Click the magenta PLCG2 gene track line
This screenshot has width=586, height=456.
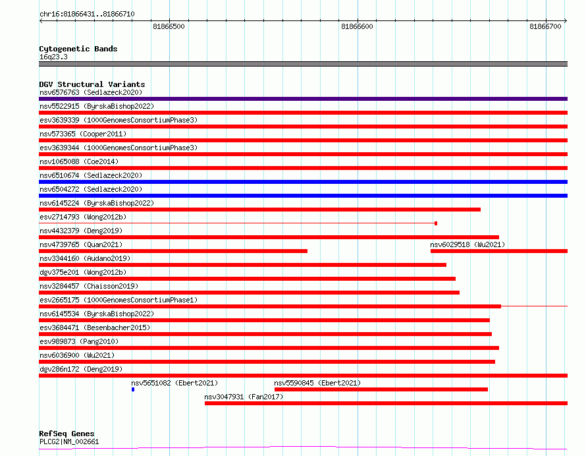click(x=303, y=447)
